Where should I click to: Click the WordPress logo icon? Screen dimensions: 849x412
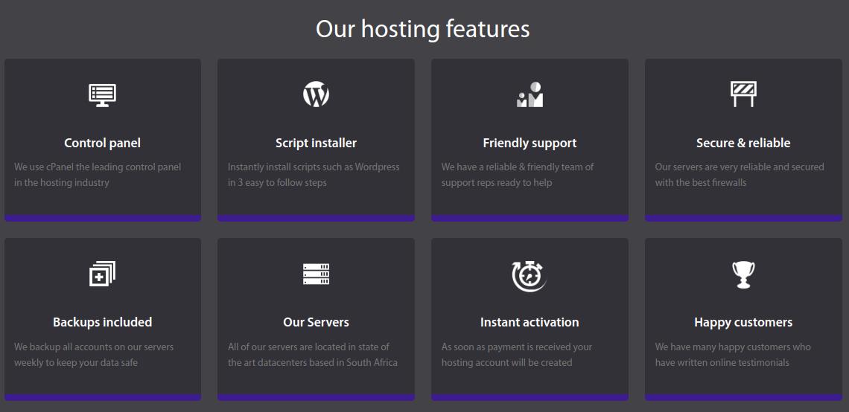316,94
